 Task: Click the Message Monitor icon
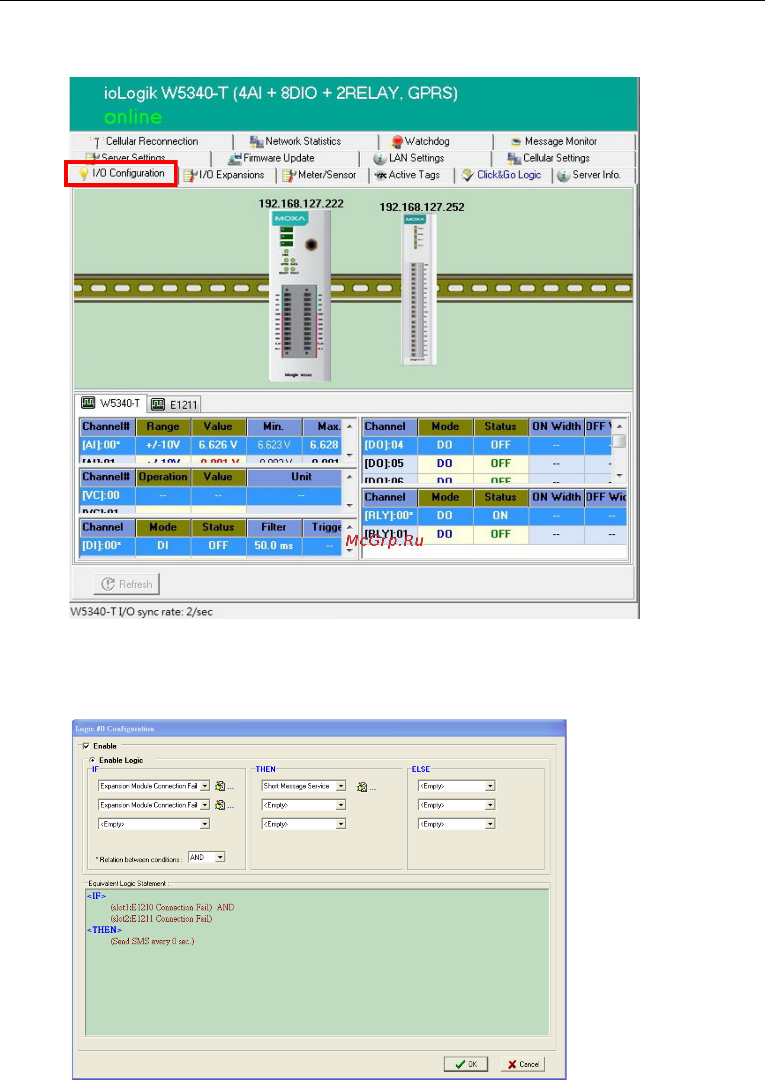pyautogui.click(x=516, y=141)
